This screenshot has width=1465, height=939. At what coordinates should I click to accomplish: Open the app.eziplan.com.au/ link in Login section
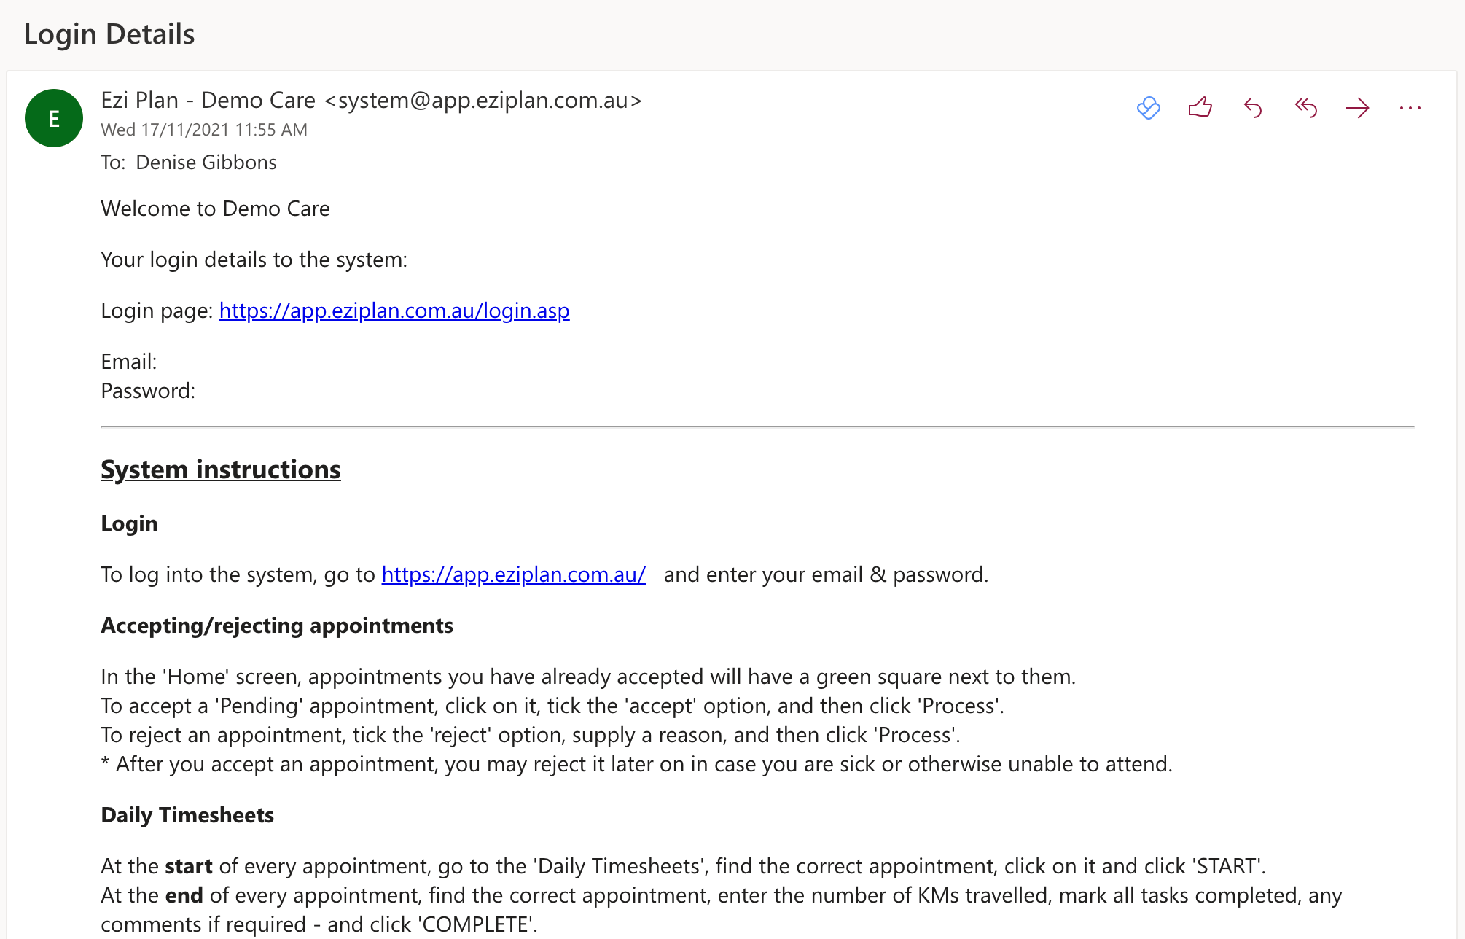[513, 574]
